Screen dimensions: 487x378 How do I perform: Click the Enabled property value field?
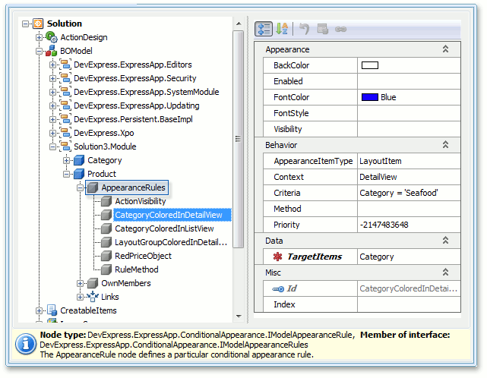[x=409, y=81]
